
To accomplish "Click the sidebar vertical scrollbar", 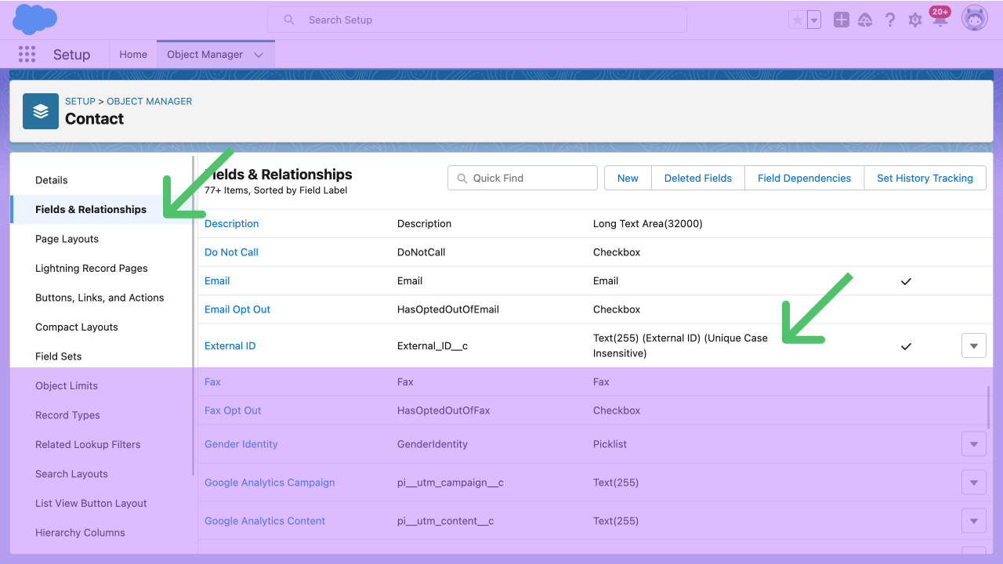I will pos(194,315).
